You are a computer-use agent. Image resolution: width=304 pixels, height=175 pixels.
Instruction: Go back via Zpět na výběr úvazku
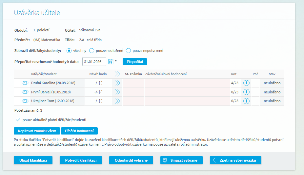(x=235, y=160)
